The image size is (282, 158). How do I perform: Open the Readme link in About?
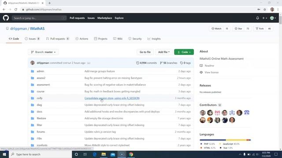[x=209, y=65]
